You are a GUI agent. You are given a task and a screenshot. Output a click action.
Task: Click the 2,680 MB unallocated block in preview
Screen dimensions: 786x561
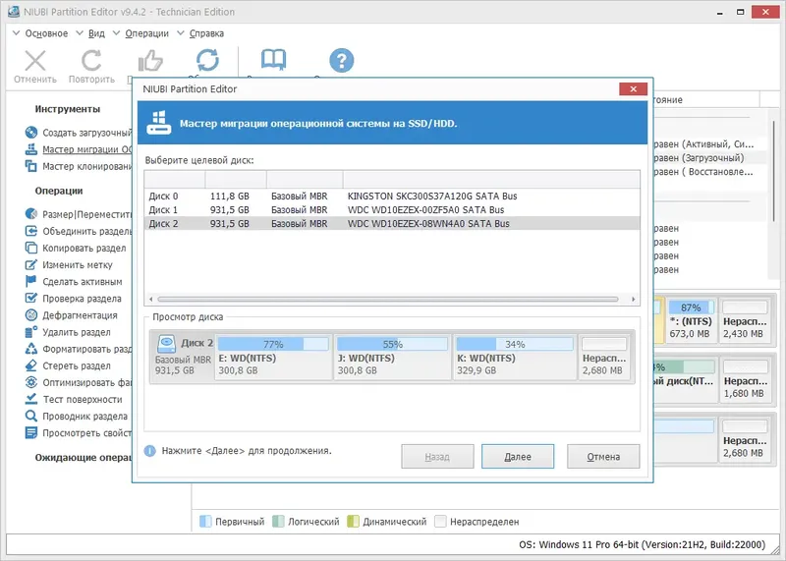click(x=604, y=357)
